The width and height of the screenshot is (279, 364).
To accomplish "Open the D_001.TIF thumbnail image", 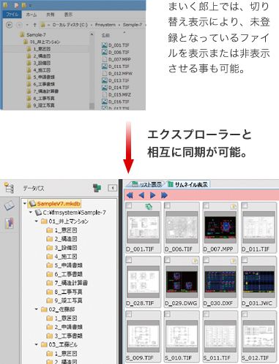I will (x=143, y=227).
